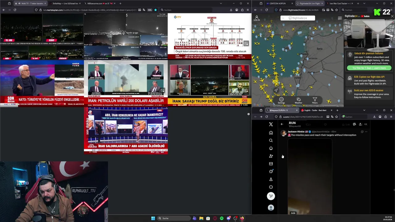Share the RUN list on X
The width and height of the screenshot is (395, 222).
[360, 124]
